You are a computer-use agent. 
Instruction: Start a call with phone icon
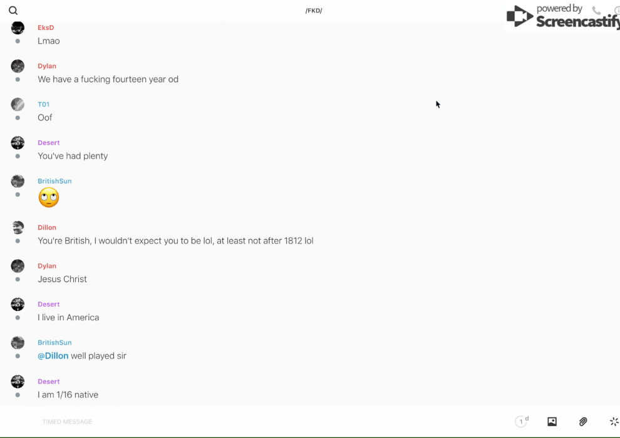[x=596, y=11]
